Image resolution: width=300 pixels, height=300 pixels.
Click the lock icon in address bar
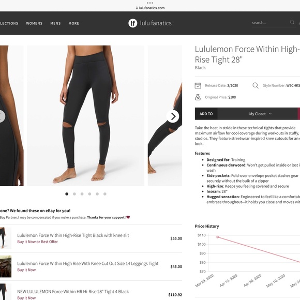137,8
